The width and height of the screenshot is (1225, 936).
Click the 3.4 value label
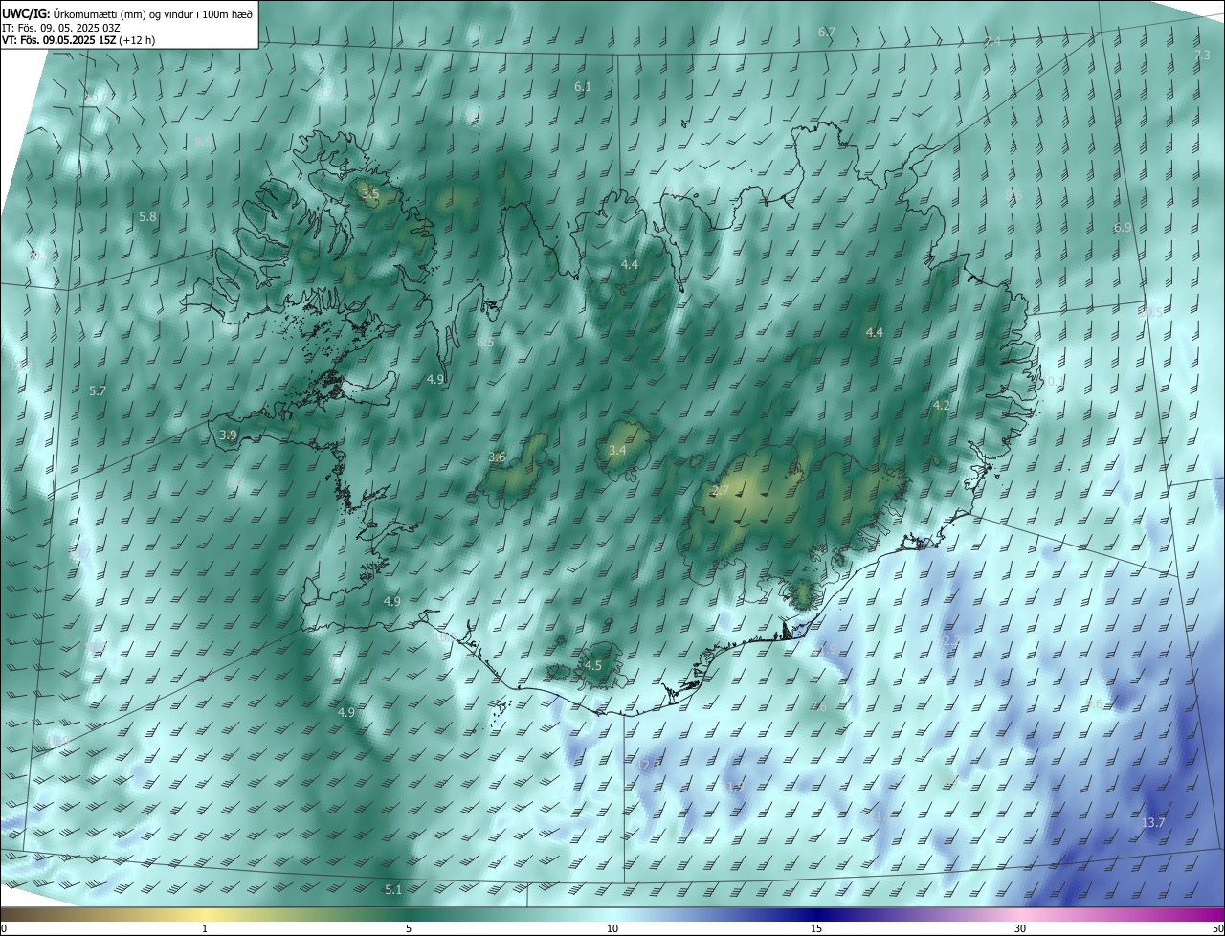[x=617, y=450]
